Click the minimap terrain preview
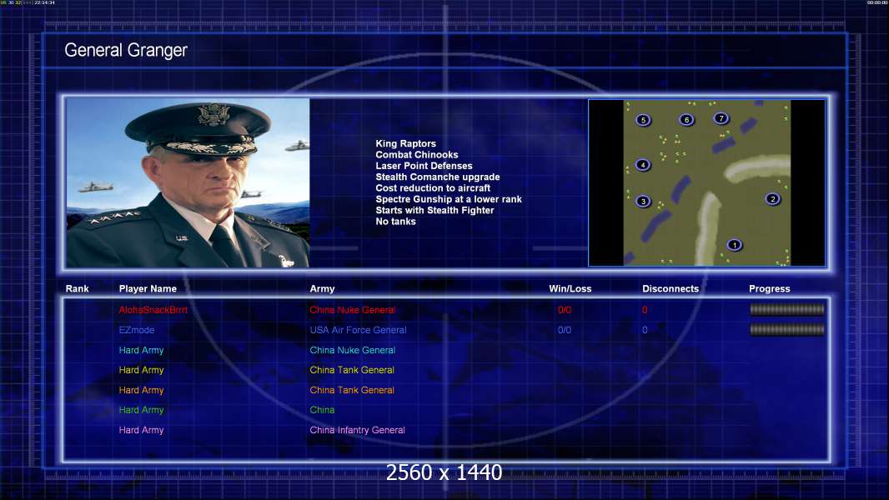 click(707, 182)
